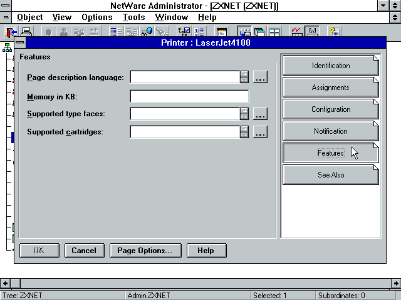The width and height of the screenshot is (401, 300).
Task: Click down arrow of Page description language spinner
Action: pos(244,80)
